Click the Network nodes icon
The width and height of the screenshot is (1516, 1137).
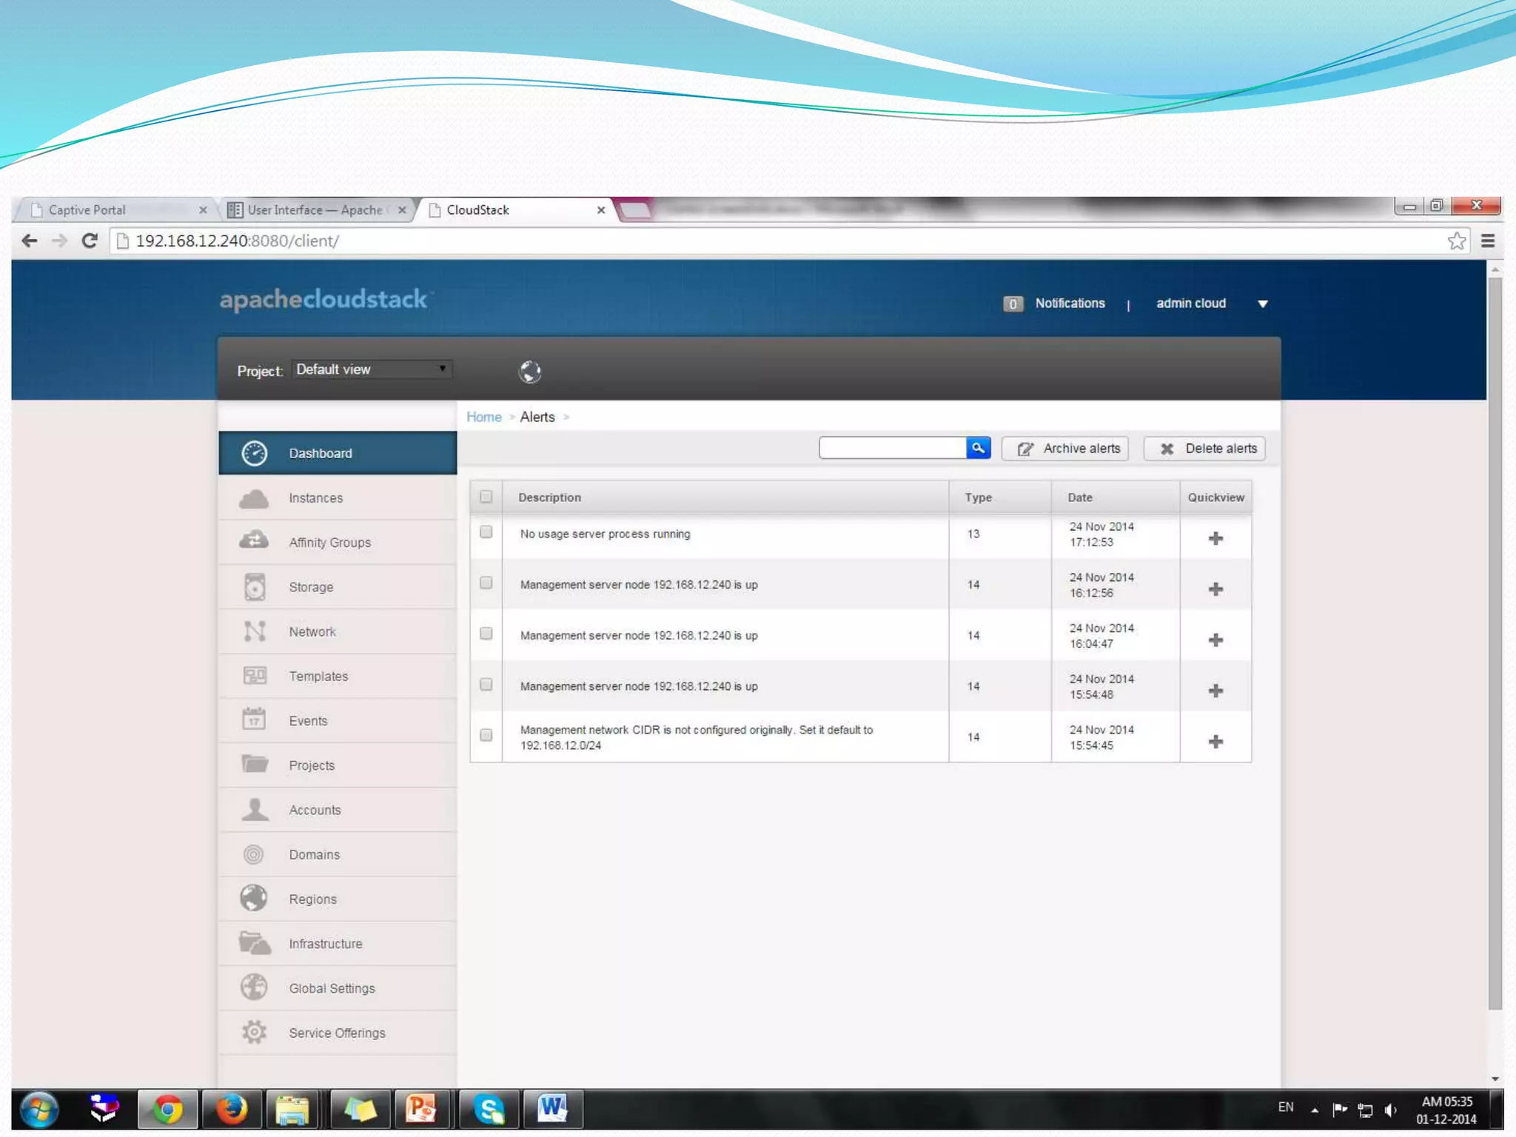[254, 631]
